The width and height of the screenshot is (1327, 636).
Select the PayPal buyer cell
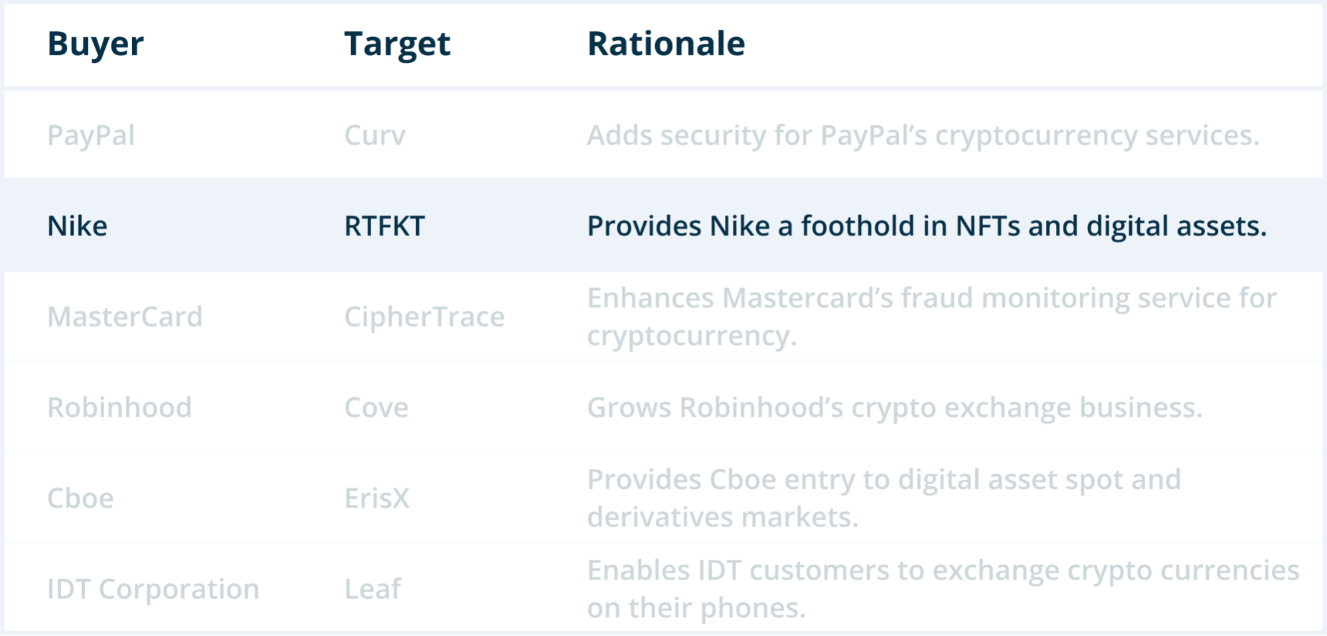coord(91,135)
